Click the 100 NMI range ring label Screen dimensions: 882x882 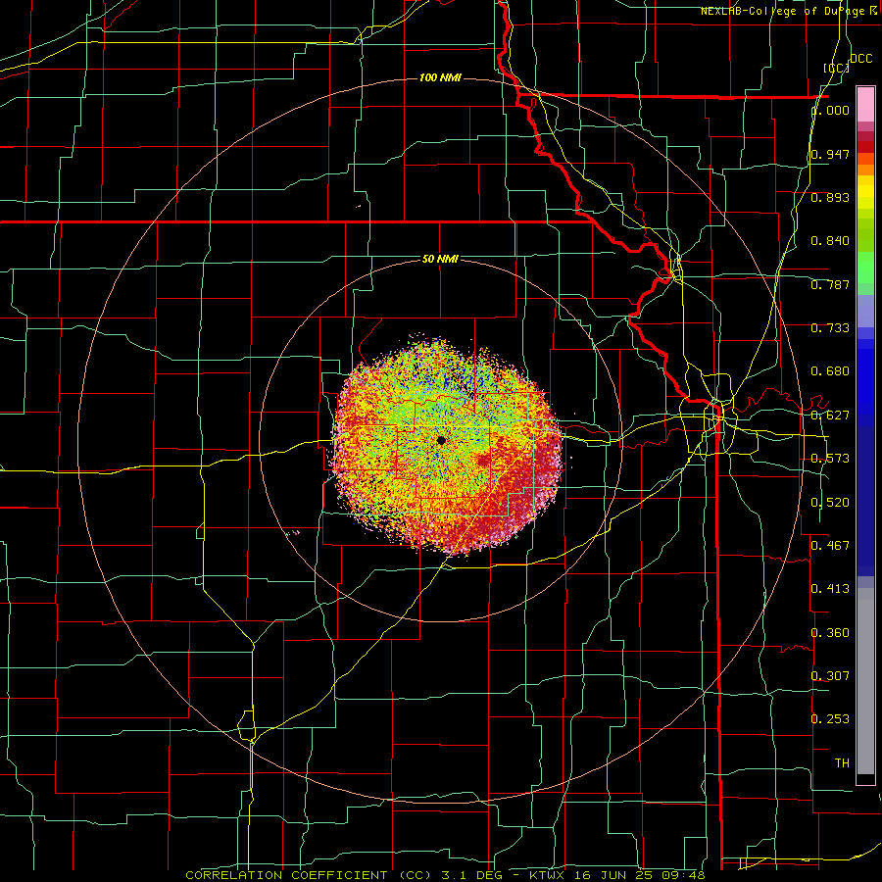point(440,77)
